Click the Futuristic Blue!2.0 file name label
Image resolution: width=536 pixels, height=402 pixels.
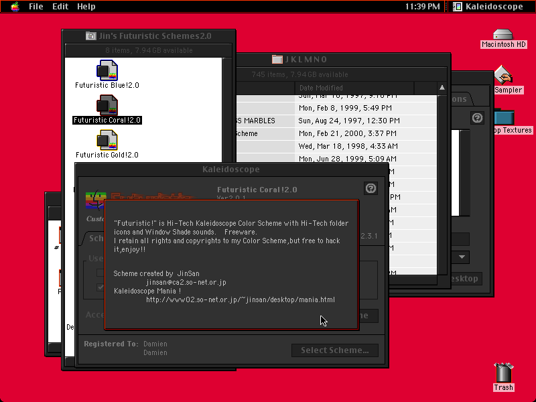coord(107,85)
